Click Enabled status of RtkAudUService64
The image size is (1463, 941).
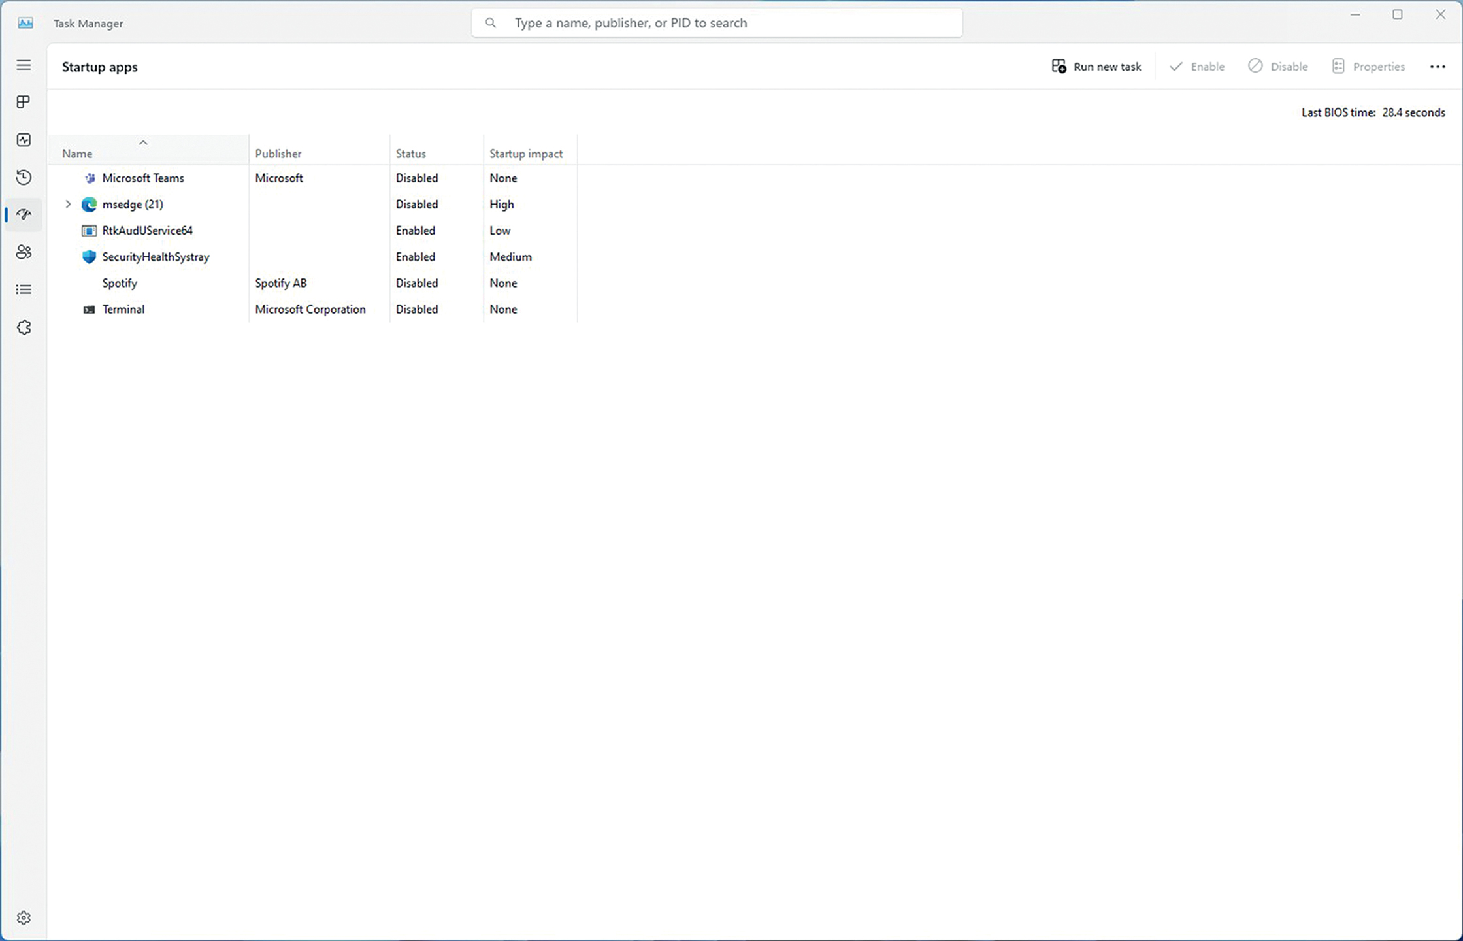click(416, 231)
